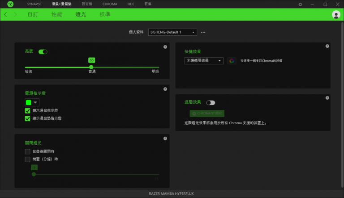Switch to 校準 tab
The width and height of the screenshot is (344, 198).
(105, 14)
